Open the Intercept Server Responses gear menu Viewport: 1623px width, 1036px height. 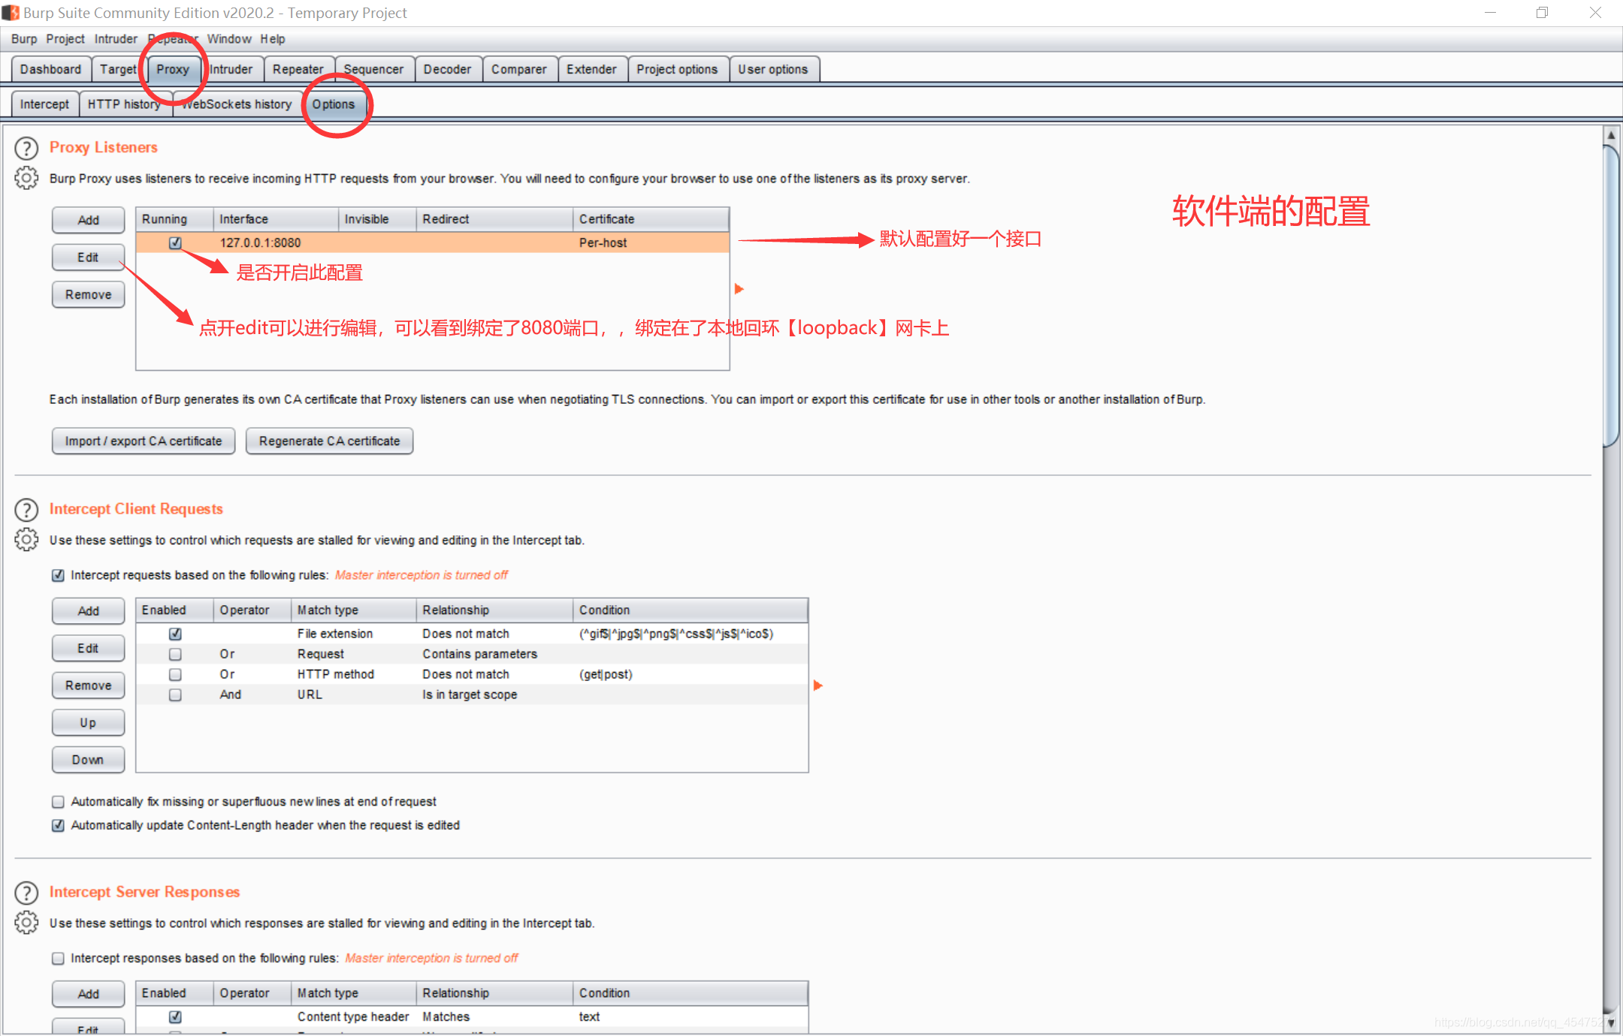[x=26, y=923]
